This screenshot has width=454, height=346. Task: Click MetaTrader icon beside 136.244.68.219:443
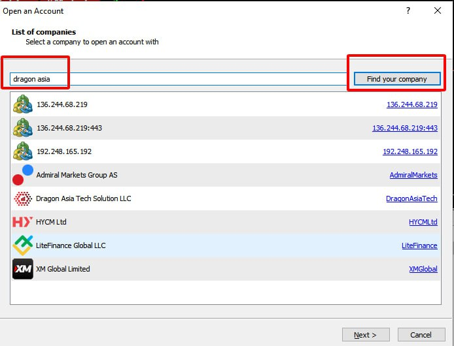tap(23, 127)
